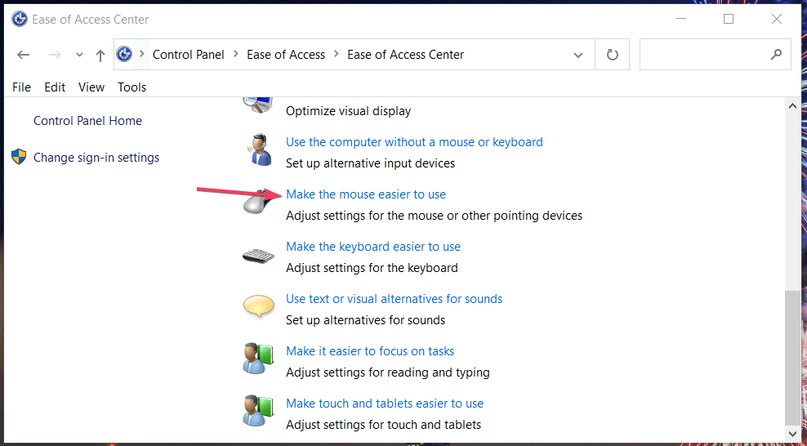Viewport: 807px width, 446px height.
Task: Click the search magnifier icon
Action: [776, 54]
